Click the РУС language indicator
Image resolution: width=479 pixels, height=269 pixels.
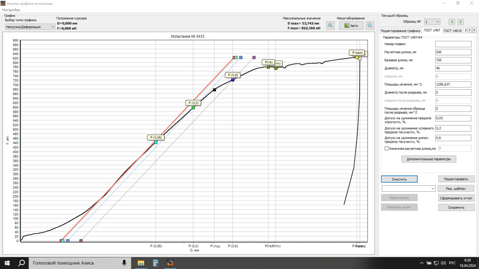(452, 263)
